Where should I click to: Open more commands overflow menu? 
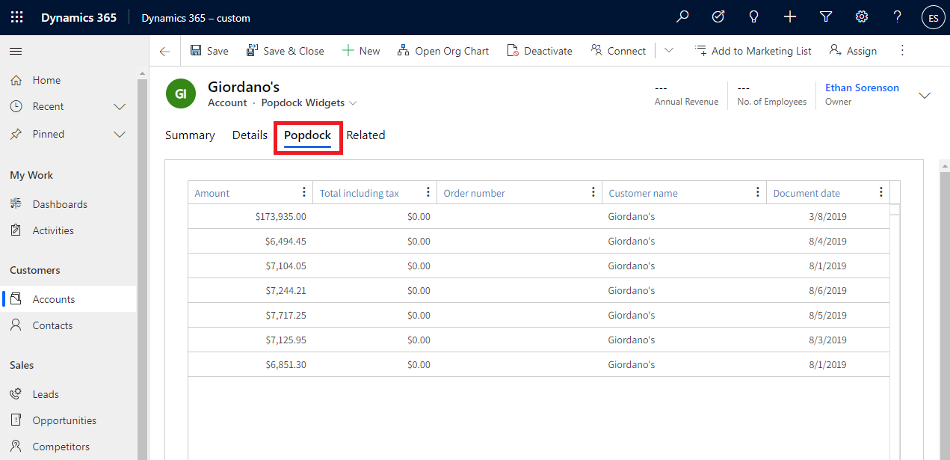pyautogui.click(x=902, y=51)
